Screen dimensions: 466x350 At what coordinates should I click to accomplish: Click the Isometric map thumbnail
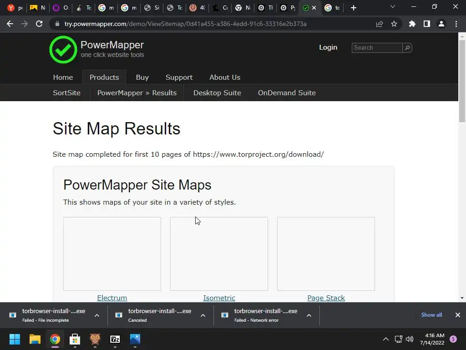219,254
